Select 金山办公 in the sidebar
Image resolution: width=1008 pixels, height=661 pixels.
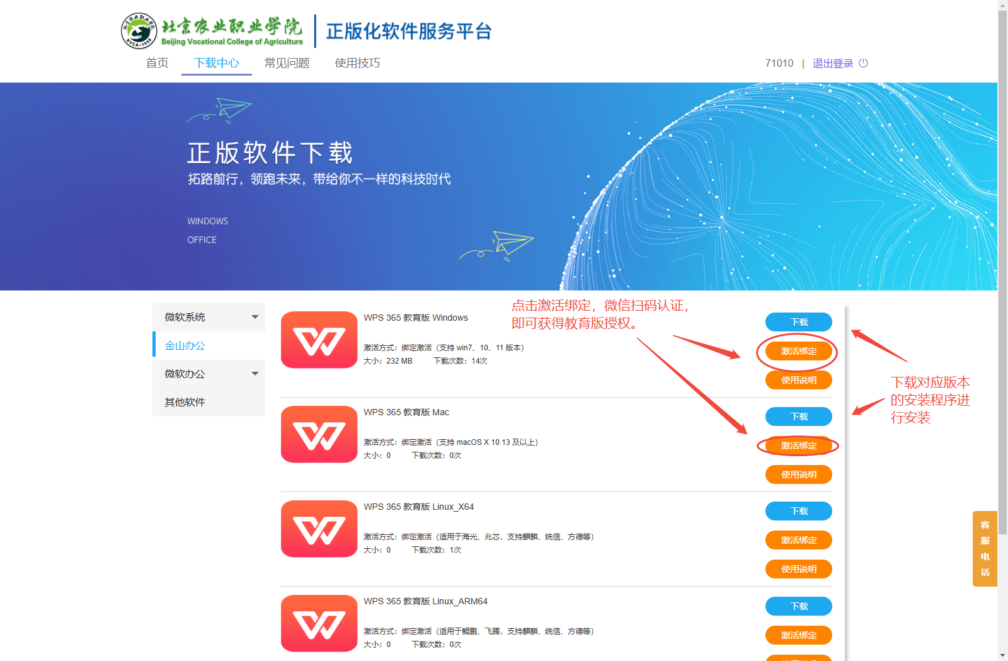185,345
